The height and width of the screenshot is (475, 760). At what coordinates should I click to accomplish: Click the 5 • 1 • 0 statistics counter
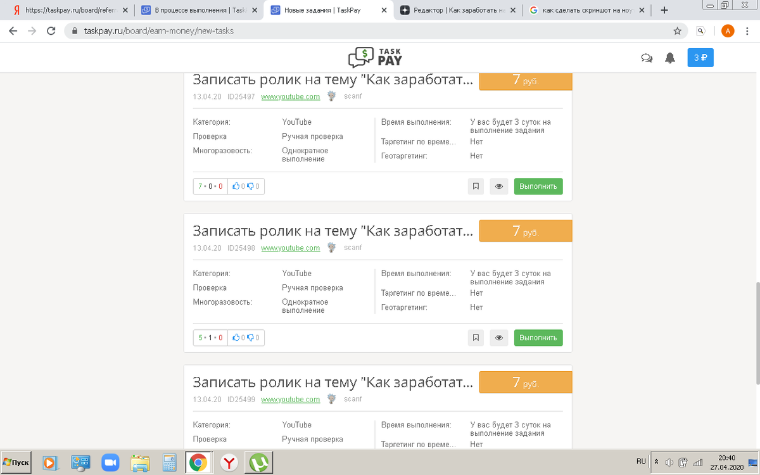[x=210, y=338]
